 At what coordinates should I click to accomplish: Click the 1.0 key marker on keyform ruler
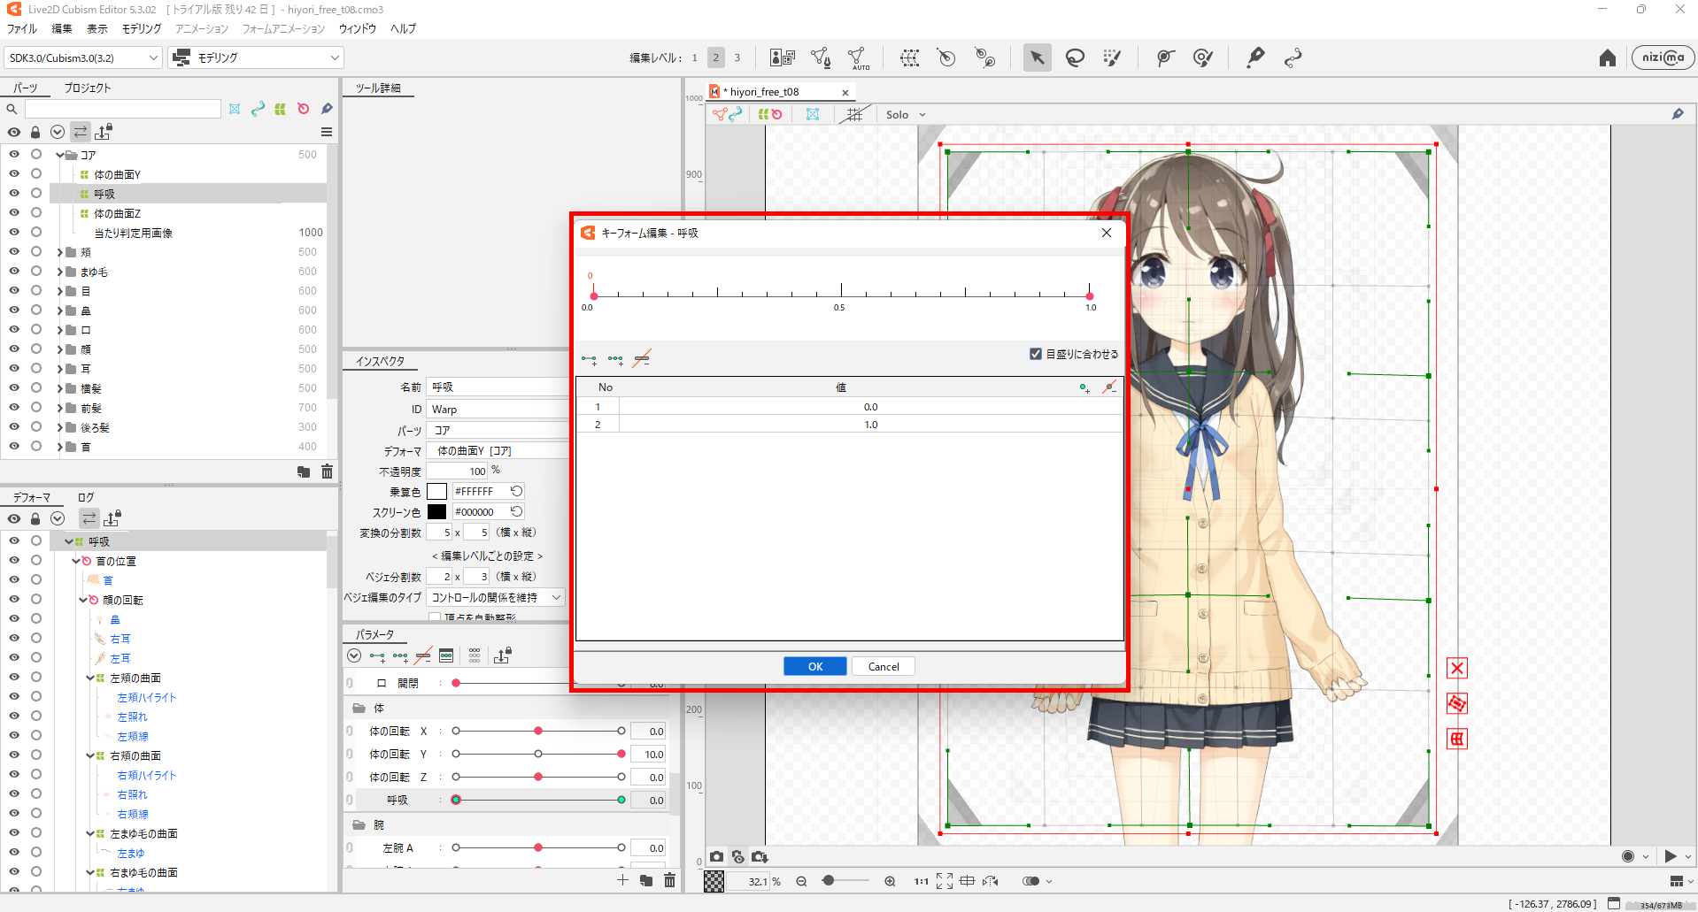1089,296
